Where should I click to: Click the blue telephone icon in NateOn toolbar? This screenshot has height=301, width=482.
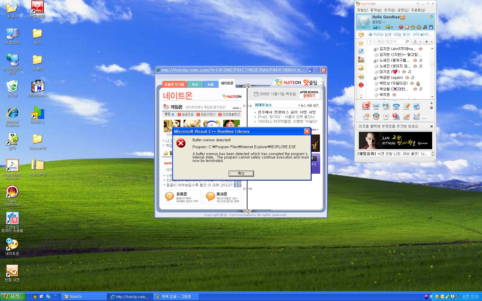click(x=396, y=106)
